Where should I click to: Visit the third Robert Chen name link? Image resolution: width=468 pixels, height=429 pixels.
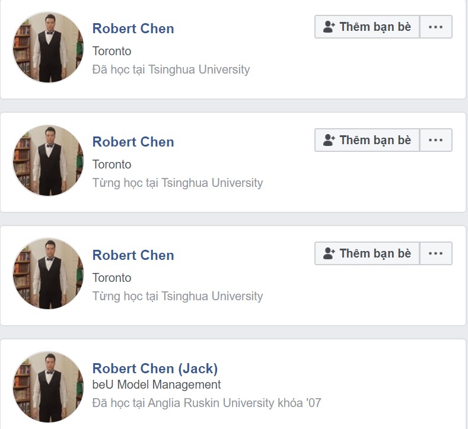(133, 255)
